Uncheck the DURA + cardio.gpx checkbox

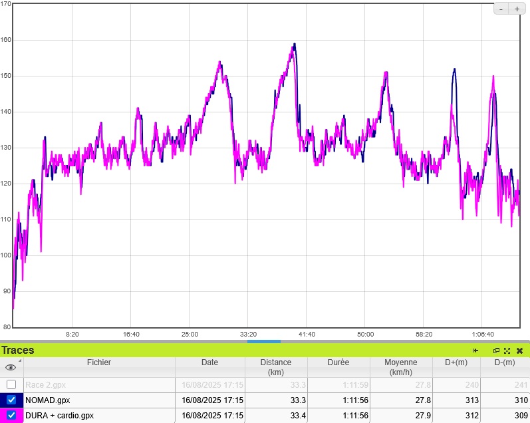point(11,416)
